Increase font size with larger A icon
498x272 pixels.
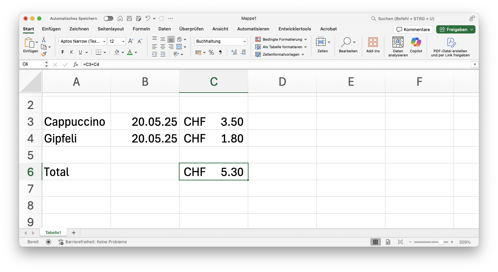[131, 41]
